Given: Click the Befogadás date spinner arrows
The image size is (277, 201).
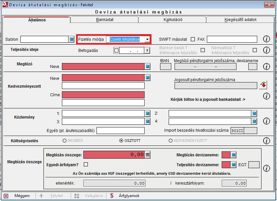Looking at the screenshot, I should point(147,50).
